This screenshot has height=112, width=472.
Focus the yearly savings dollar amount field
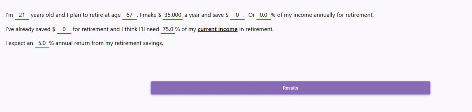(237, 15)
